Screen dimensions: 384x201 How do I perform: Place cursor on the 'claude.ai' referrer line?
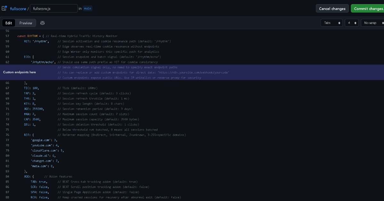click(x=43, y=156)
